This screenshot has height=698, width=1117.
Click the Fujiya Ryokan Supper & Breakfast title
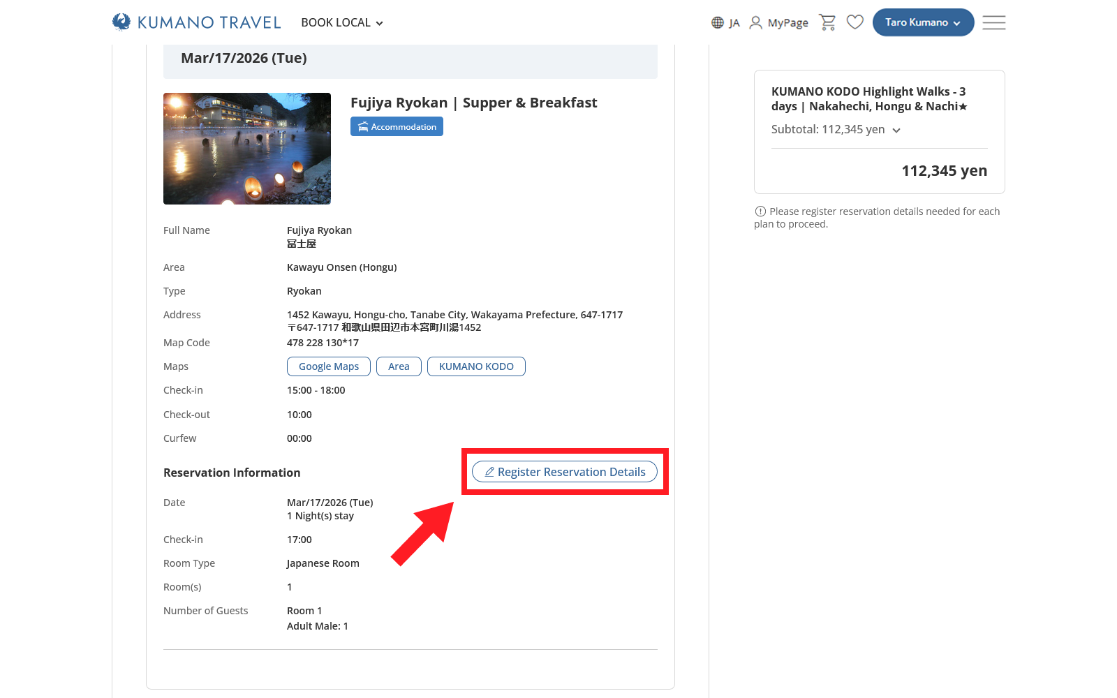pyautogui.click(x=473, y=103)
